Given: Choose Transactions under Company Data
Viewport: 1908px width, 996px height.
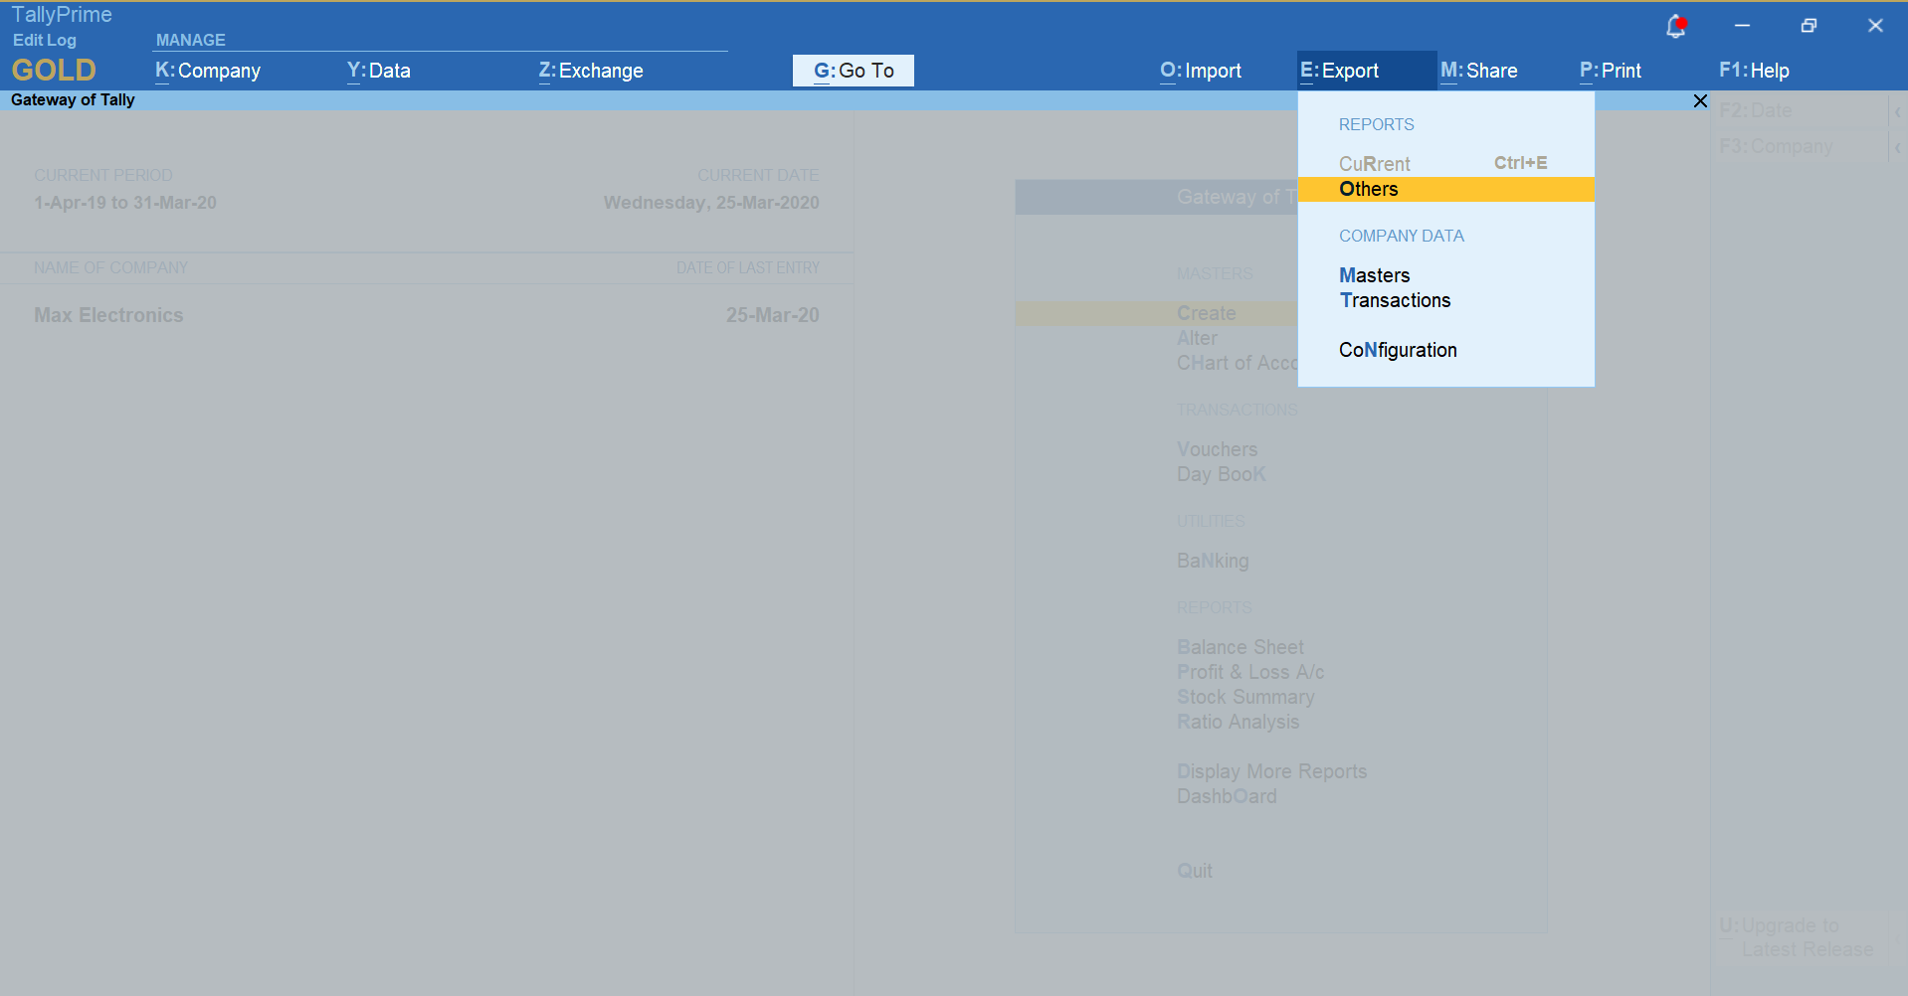Looking at the screenshot, I should 1395,300.
